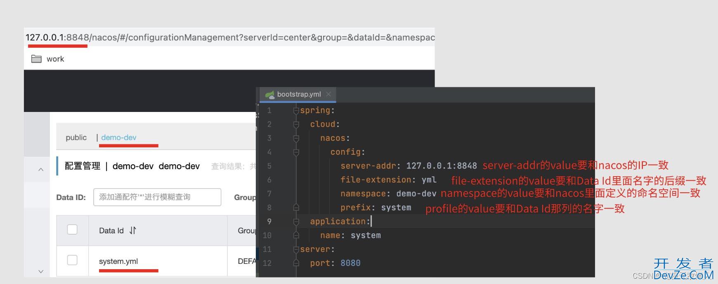
Task: Fold the cloud: block at line 2
Action: [296, 124]
